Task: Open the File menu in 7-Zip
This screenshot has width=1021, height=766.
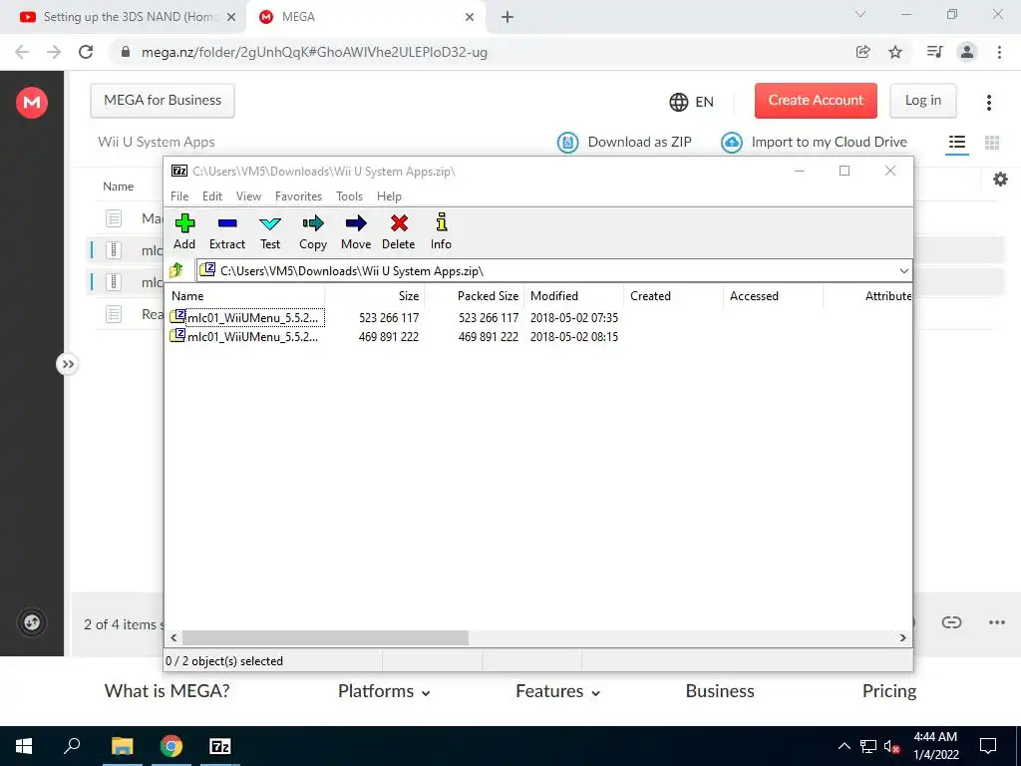Action: click(x=179, y=196)
